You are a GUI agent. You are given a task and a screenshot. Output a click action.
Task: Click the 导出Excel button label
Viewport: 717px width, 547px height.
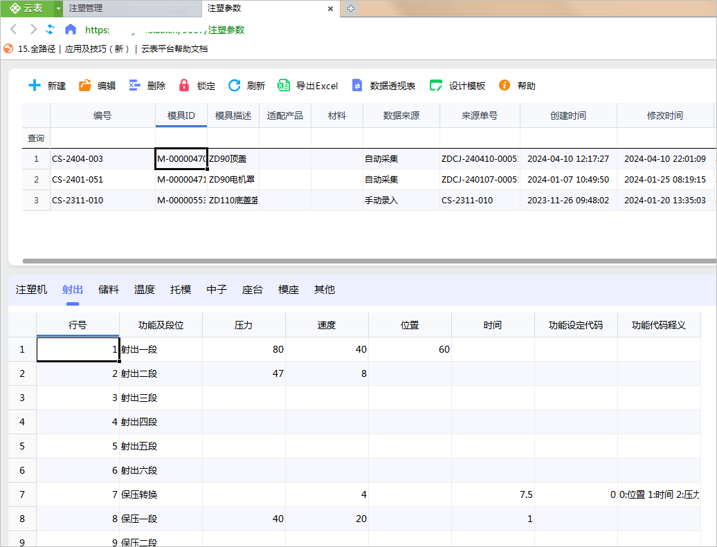[x=317, y=86]
